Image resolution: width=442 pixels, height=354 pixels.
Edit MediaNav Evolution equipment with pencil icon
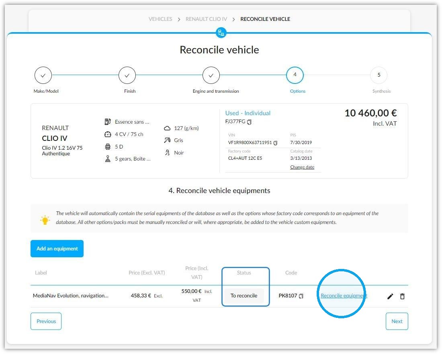pos(390,296)
